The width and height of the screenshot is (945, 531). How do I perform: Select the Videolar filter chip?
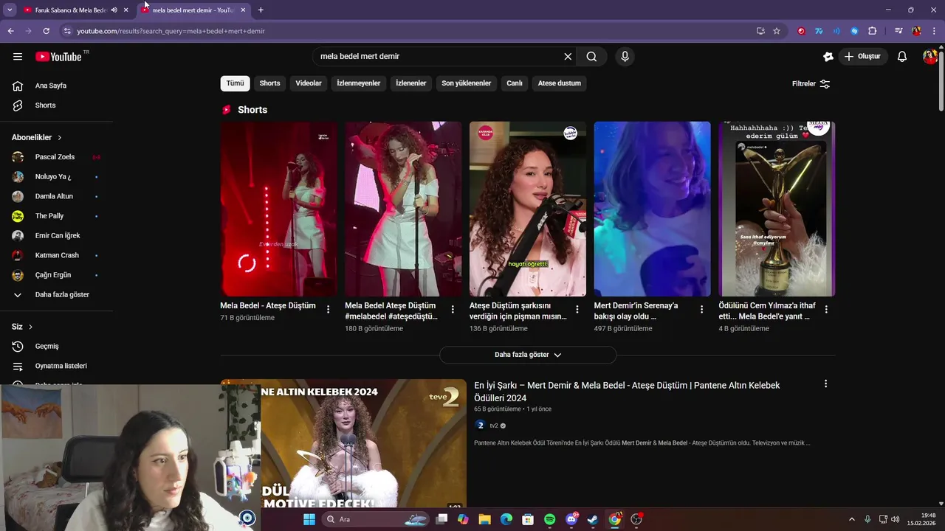[309, 83]
